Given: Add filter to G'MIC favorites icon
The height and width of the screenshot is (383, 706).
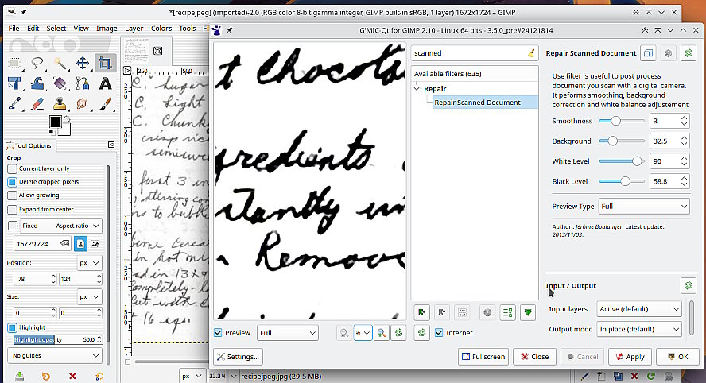Looking at the screenshot, I should (421, 312).
